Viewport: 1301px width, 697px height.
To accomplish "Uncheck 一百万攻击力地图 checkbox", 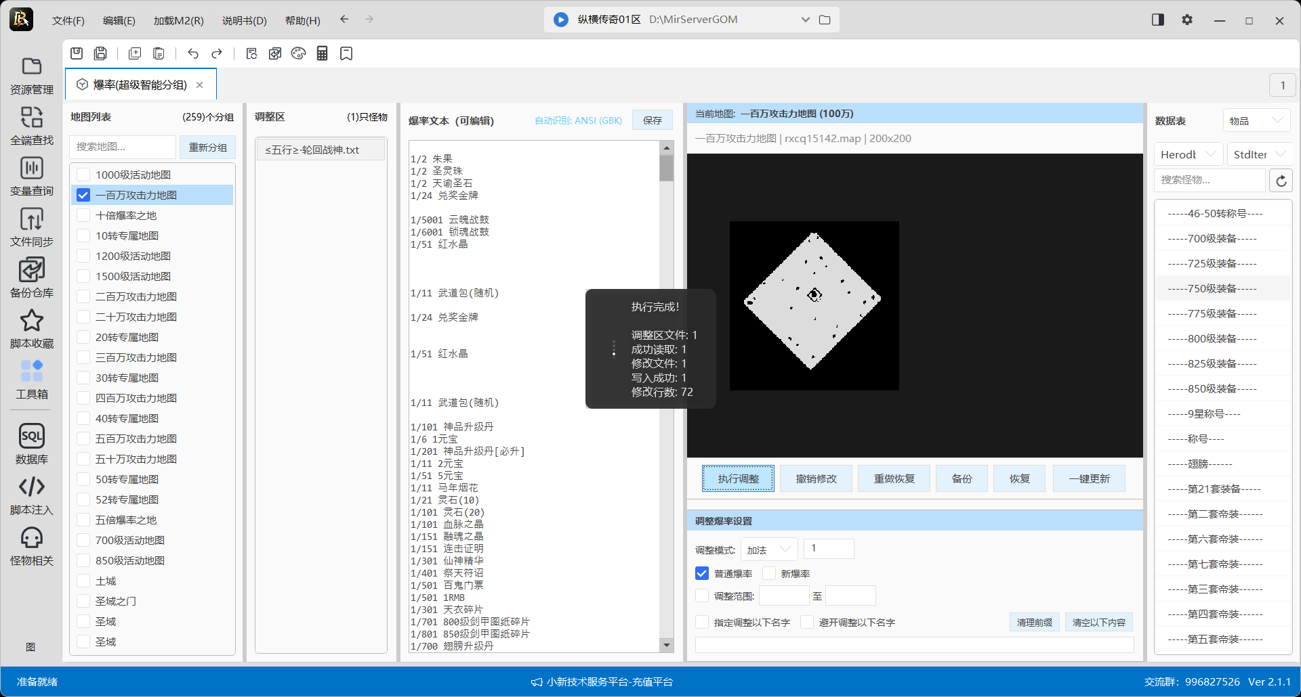I will click(83, 195).
